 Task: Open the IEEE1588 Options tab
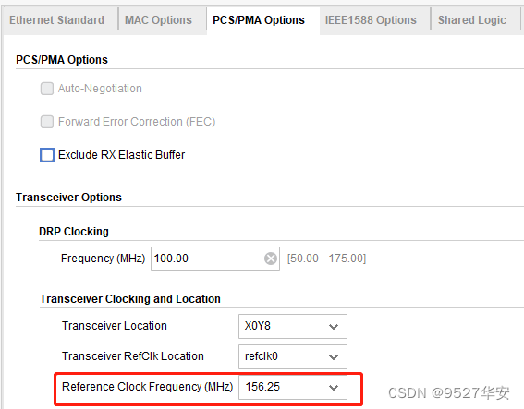(x=371, y=20)
